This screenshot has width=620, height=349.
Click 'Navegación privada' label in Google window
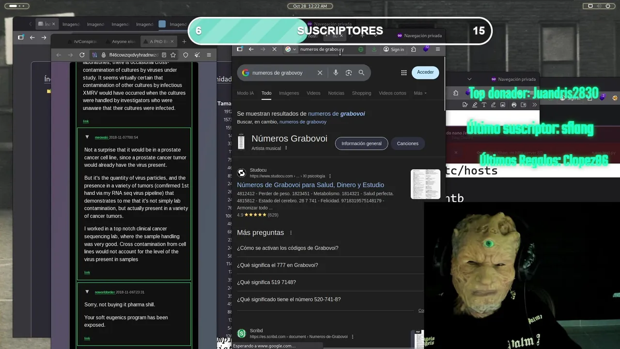click(423, 35)
